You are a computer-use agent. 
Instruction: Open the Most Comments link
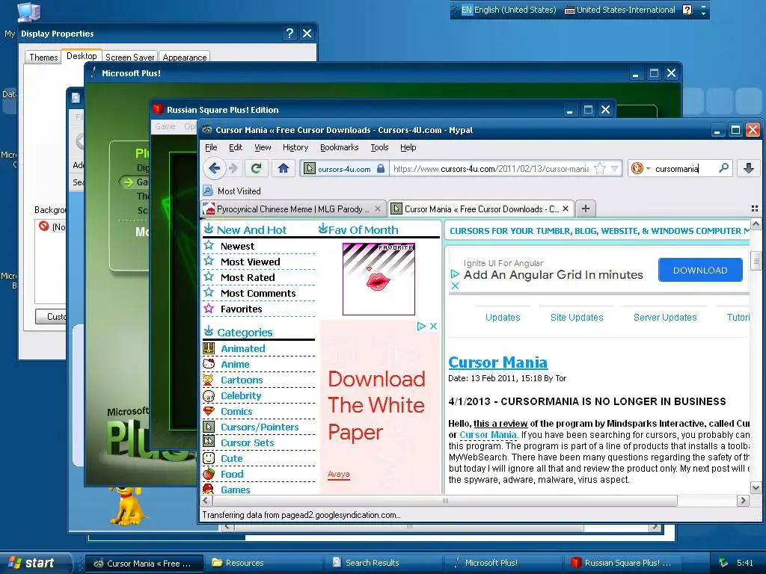pos(258,293)
